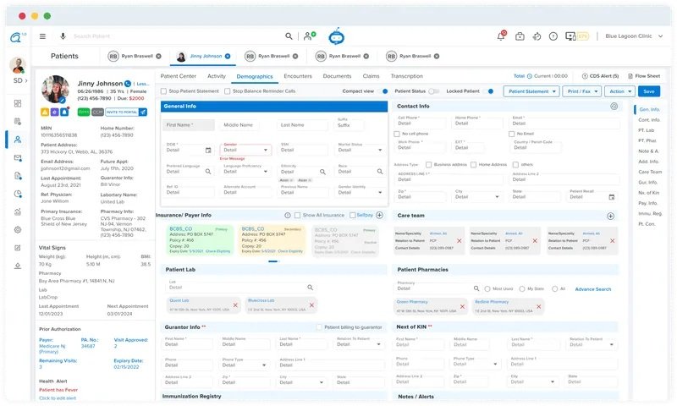The width and height of the screenshot is (677, 406).
Task: Click the Advance Search link
Action: [592, 289]
